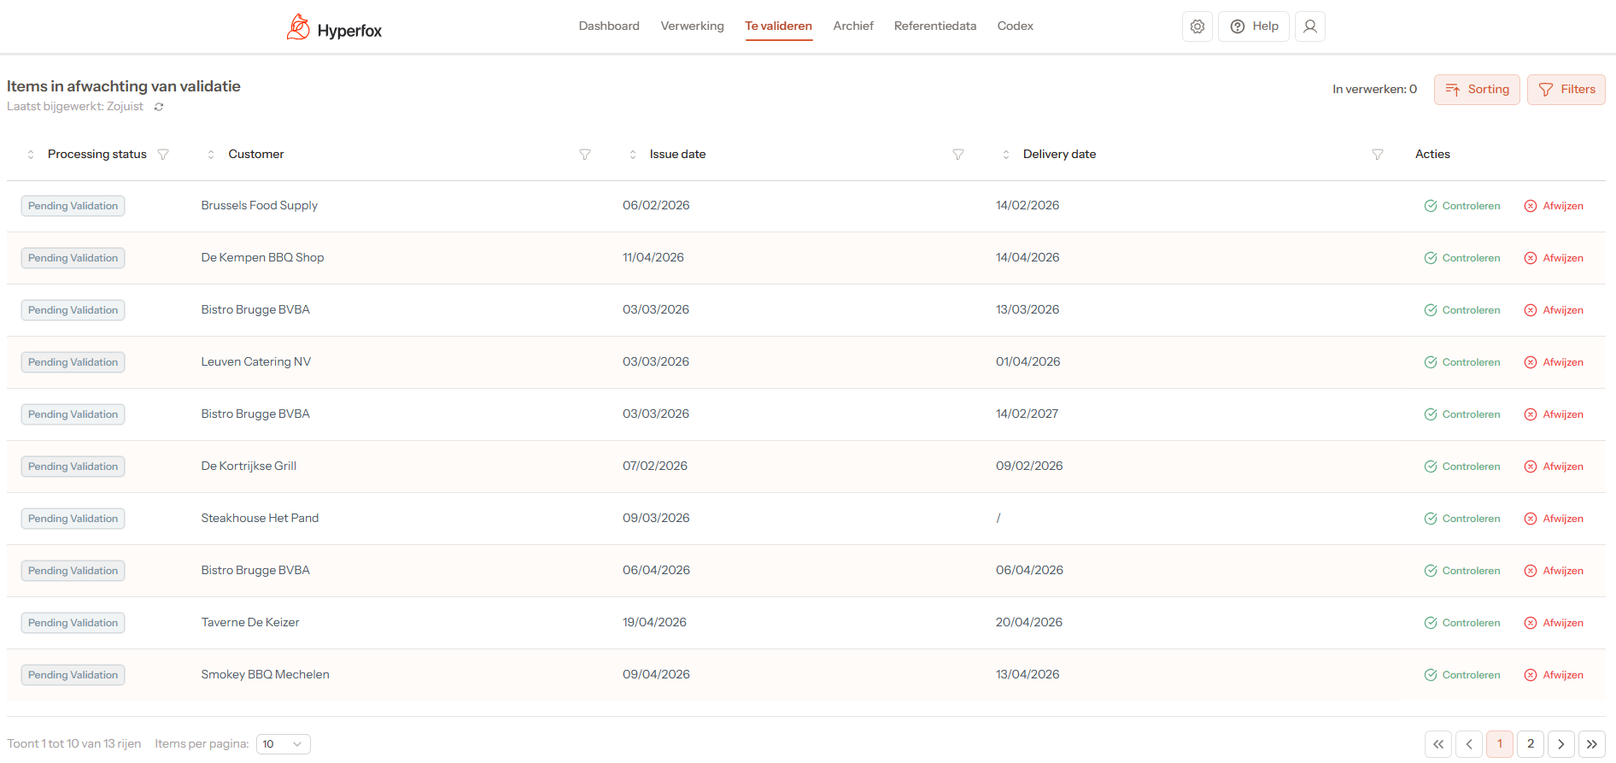The image size is (1616, 763).
Task: Go to page 2 of results
Action: click(x=1531, y=744)
